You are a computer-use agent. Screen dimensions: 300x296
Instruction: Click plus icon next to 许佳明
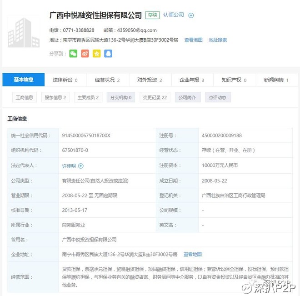tap(81, 166)
